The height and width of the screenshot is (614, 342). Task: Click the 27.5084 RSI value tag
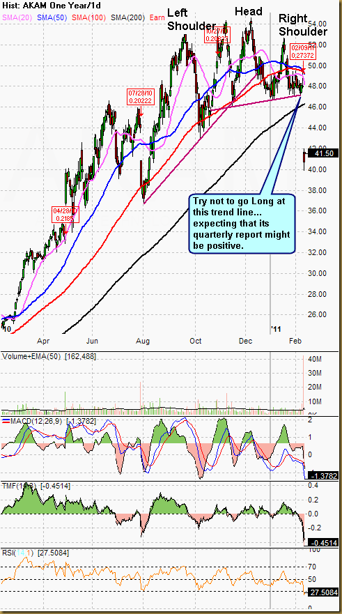click(322, 592)
